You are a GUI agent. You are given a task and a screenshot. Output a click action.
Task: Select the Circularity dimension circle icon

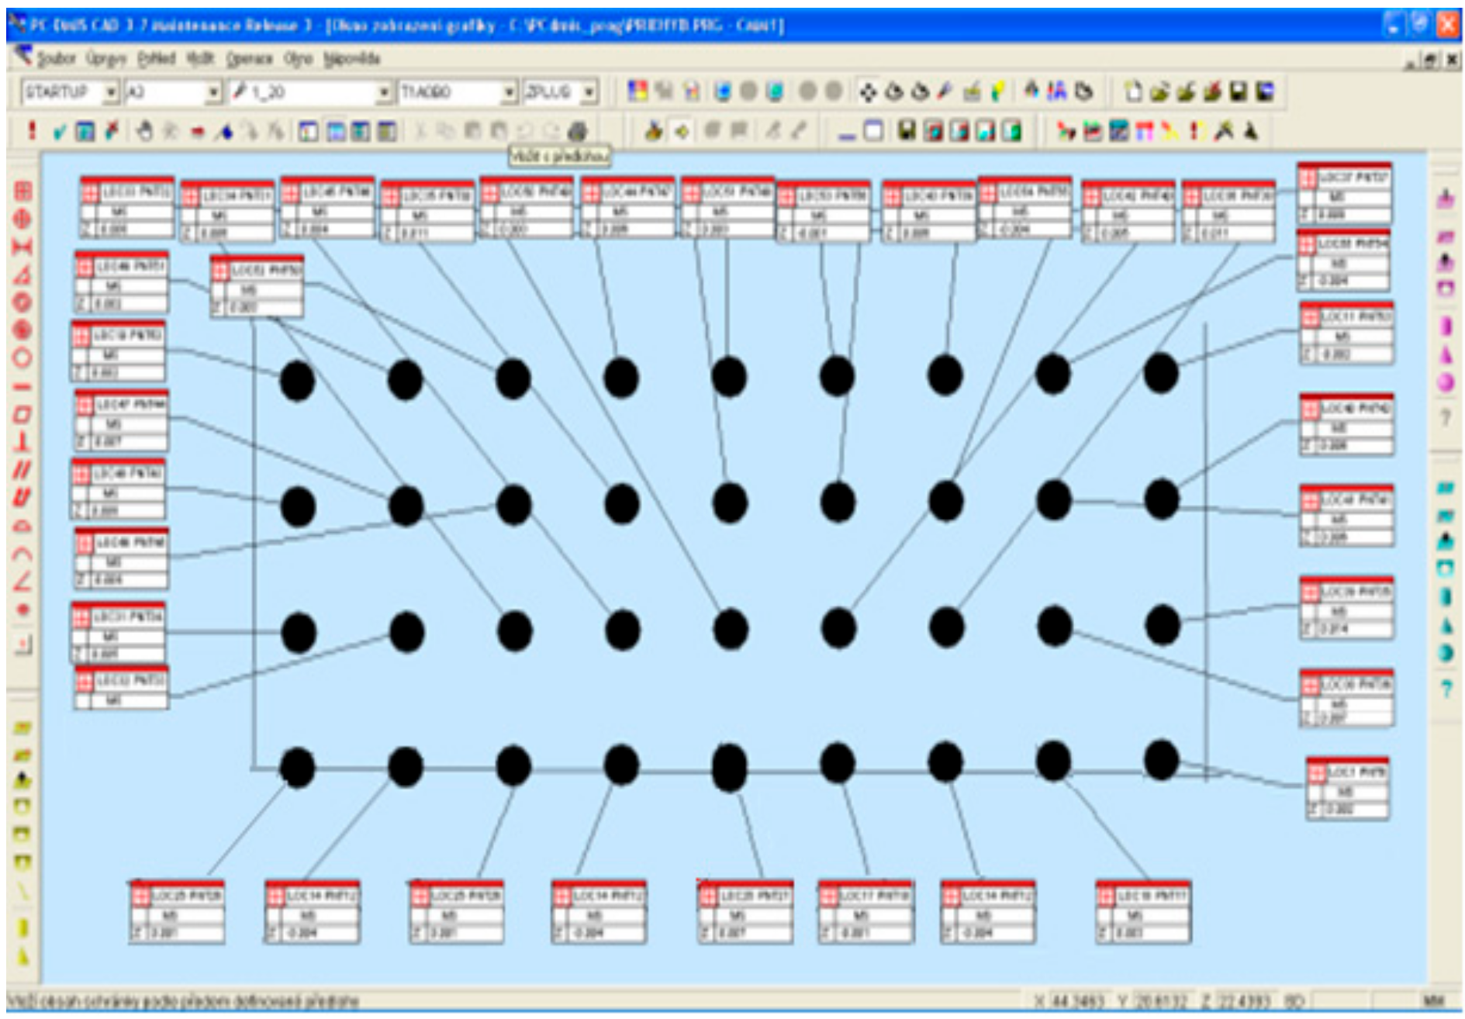[23, 358]
